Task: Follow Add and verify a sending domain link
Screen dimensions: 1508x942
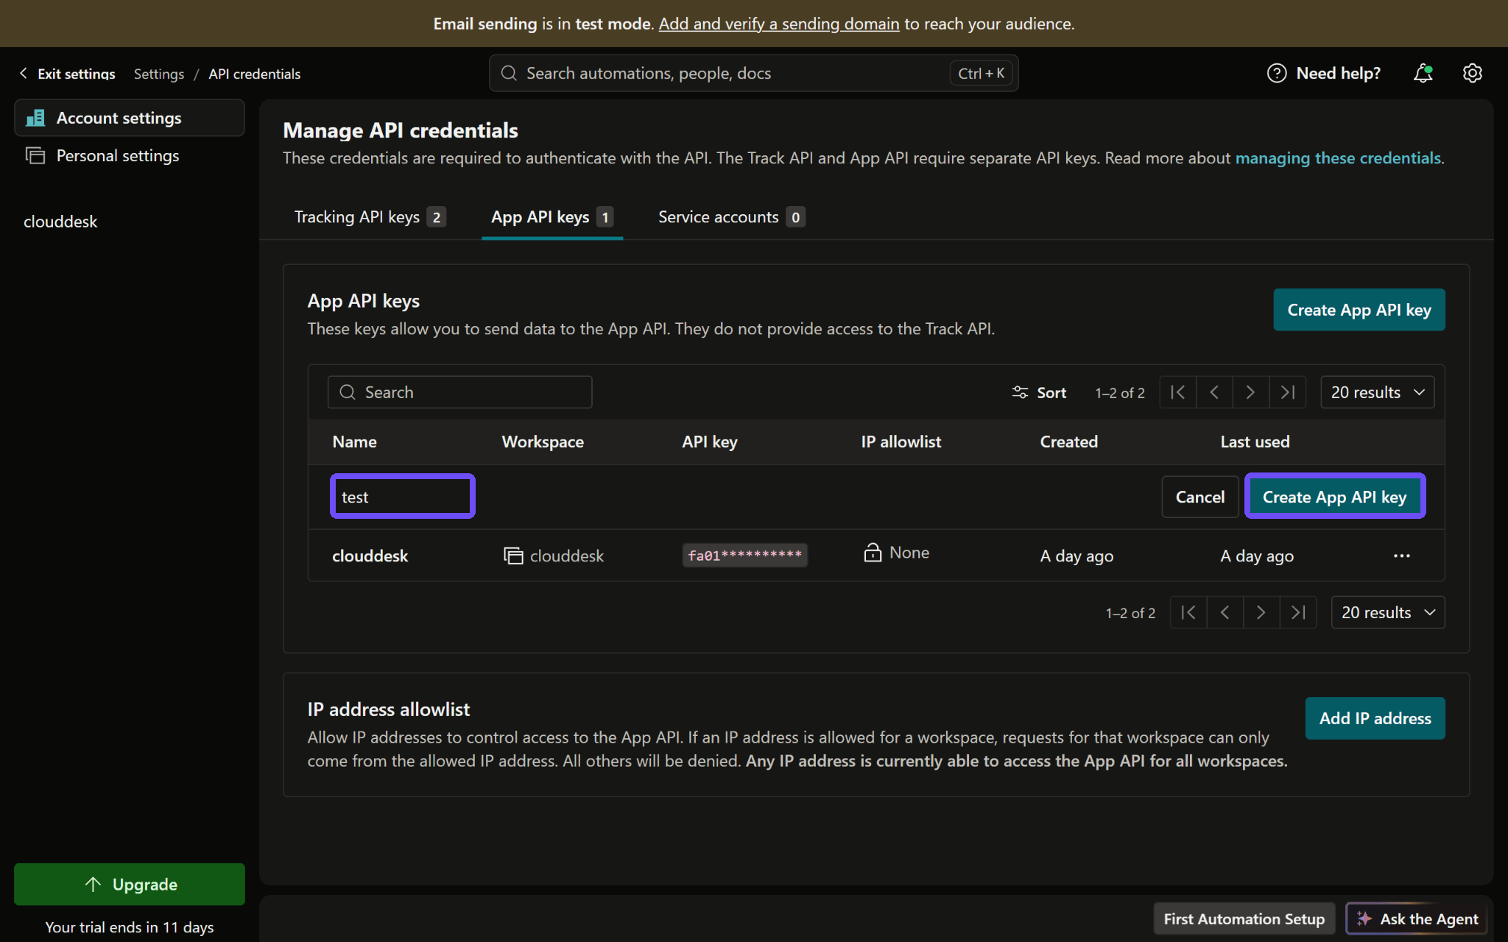Action: (x=779, y=24)
